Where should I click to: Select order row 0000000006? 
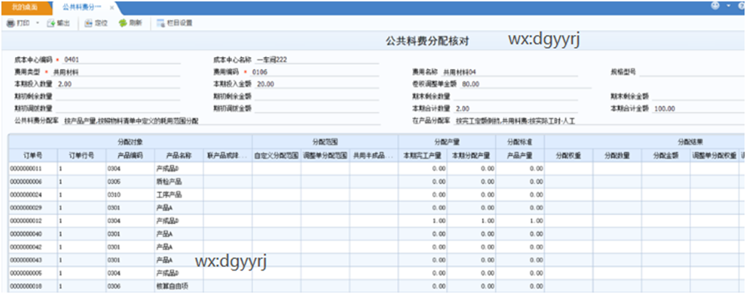tap(377, 182)
